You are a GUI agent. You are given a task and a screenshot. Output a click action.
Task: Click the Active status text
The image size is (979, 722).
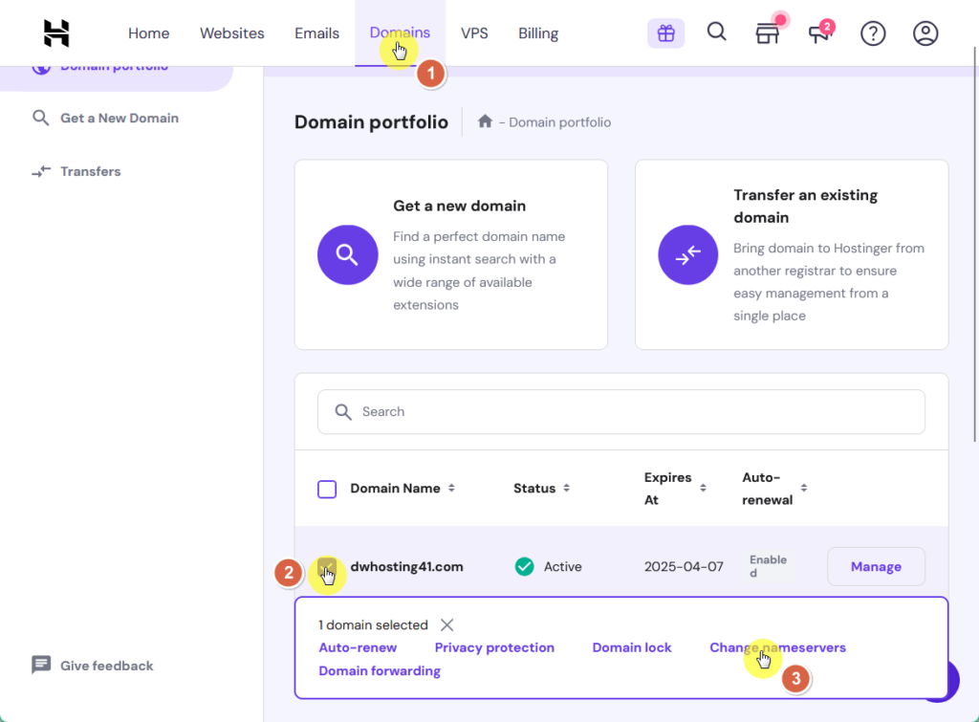click(562, 566)
